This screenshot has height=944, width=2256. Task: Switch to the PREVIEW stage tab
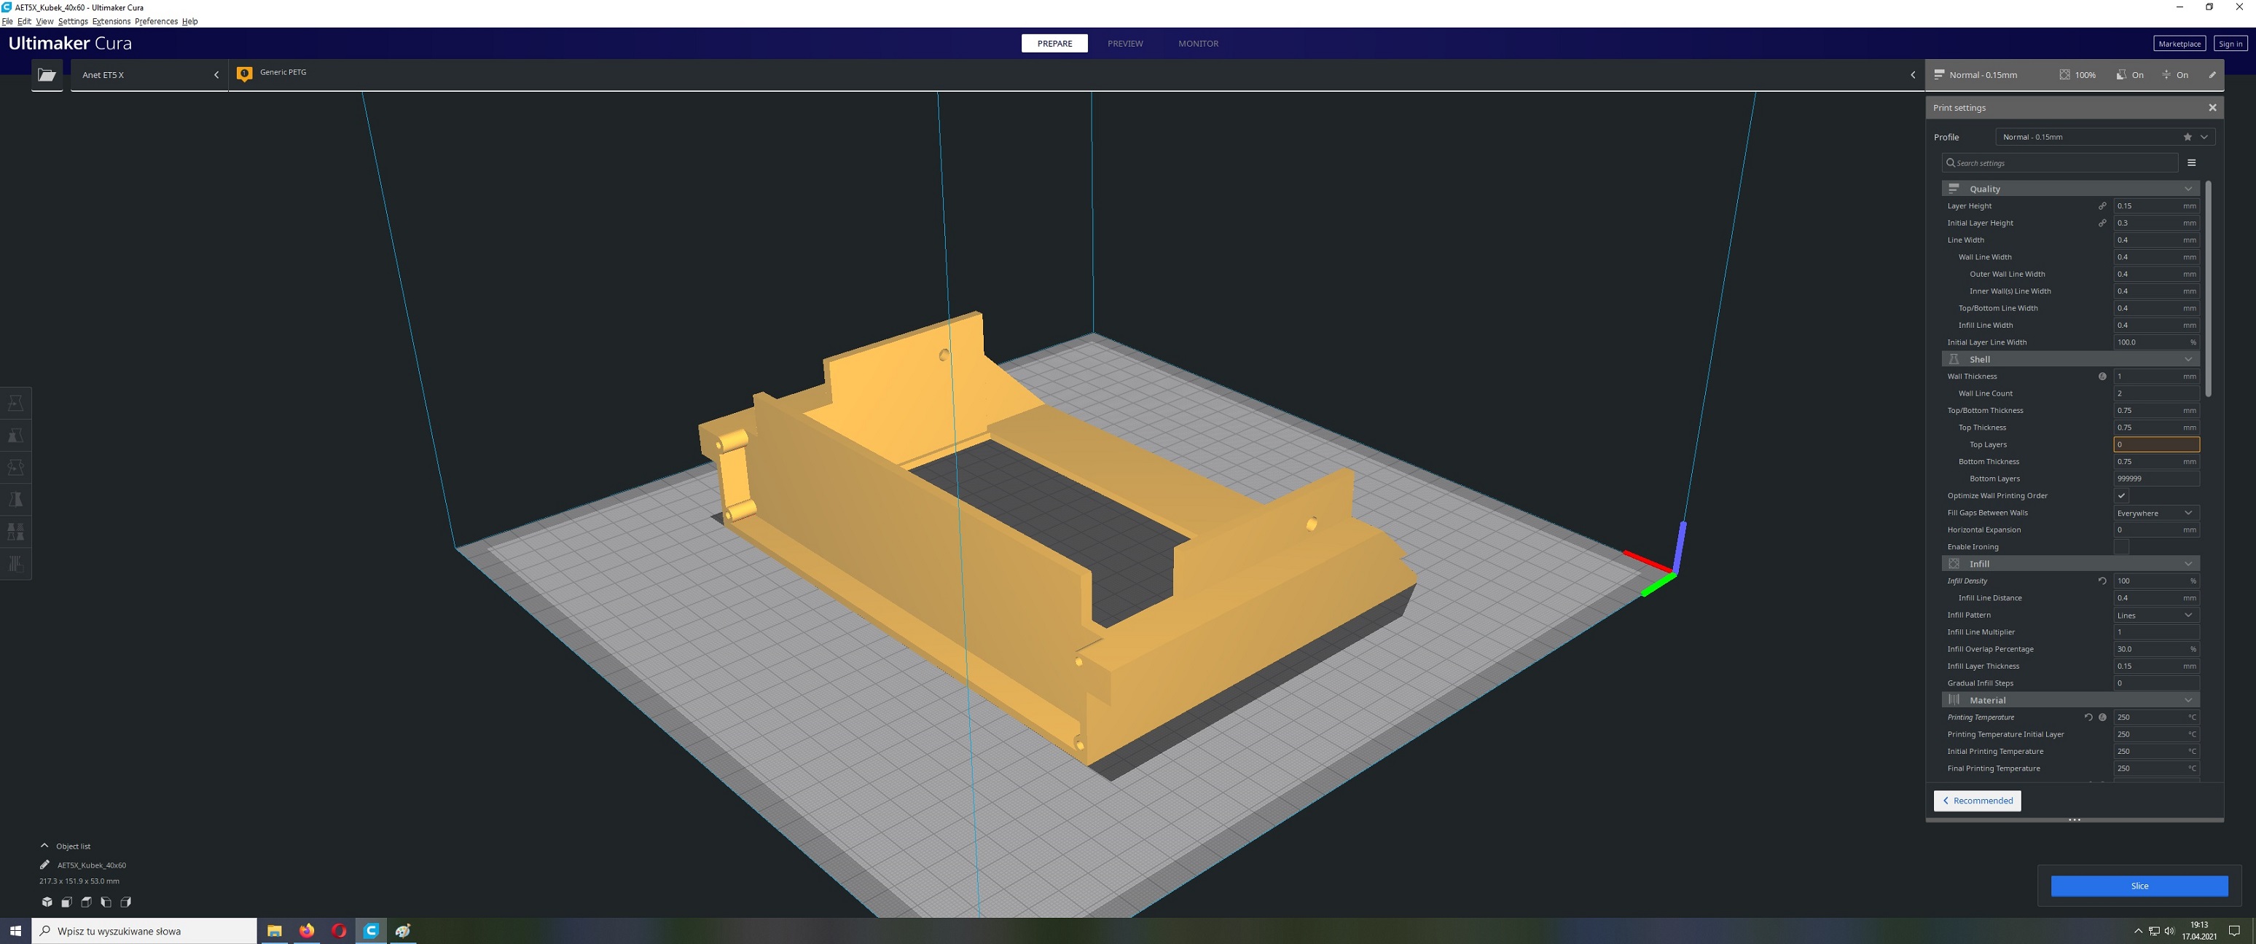pos(1124,44)
